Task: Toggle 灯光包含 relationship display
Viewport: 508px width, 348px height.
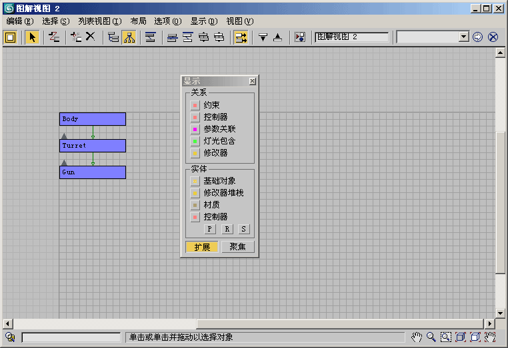Action: pos(195,141)
